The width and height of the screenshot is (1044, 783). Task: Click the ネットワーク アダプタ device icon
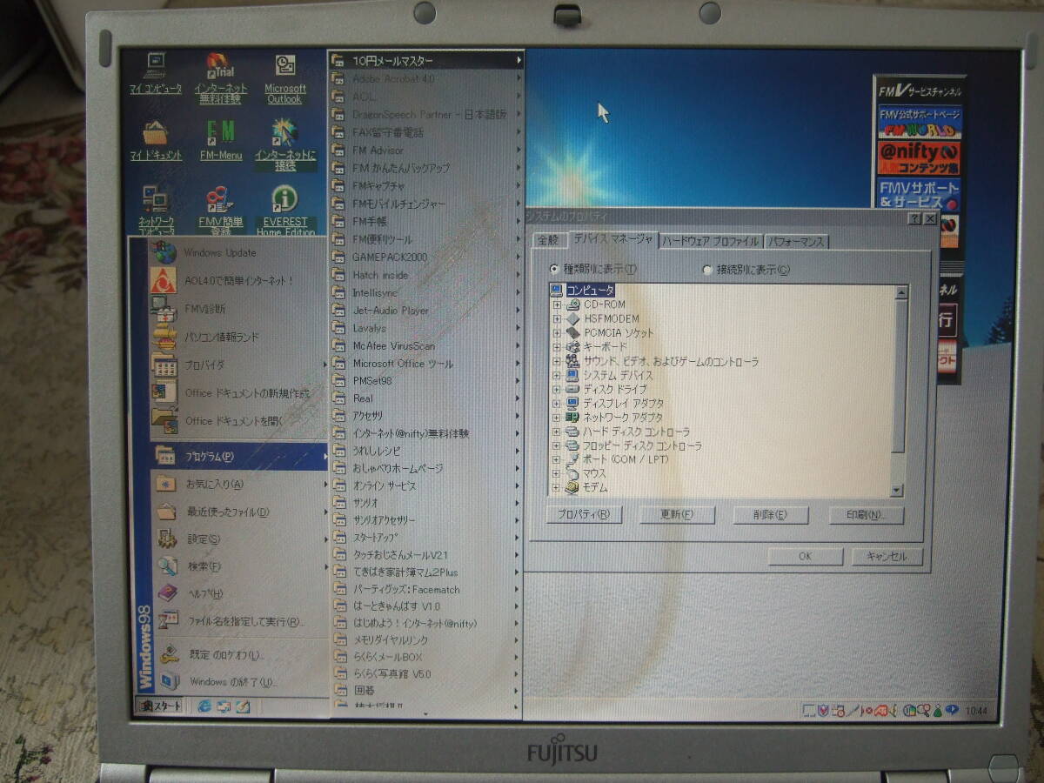572,417
